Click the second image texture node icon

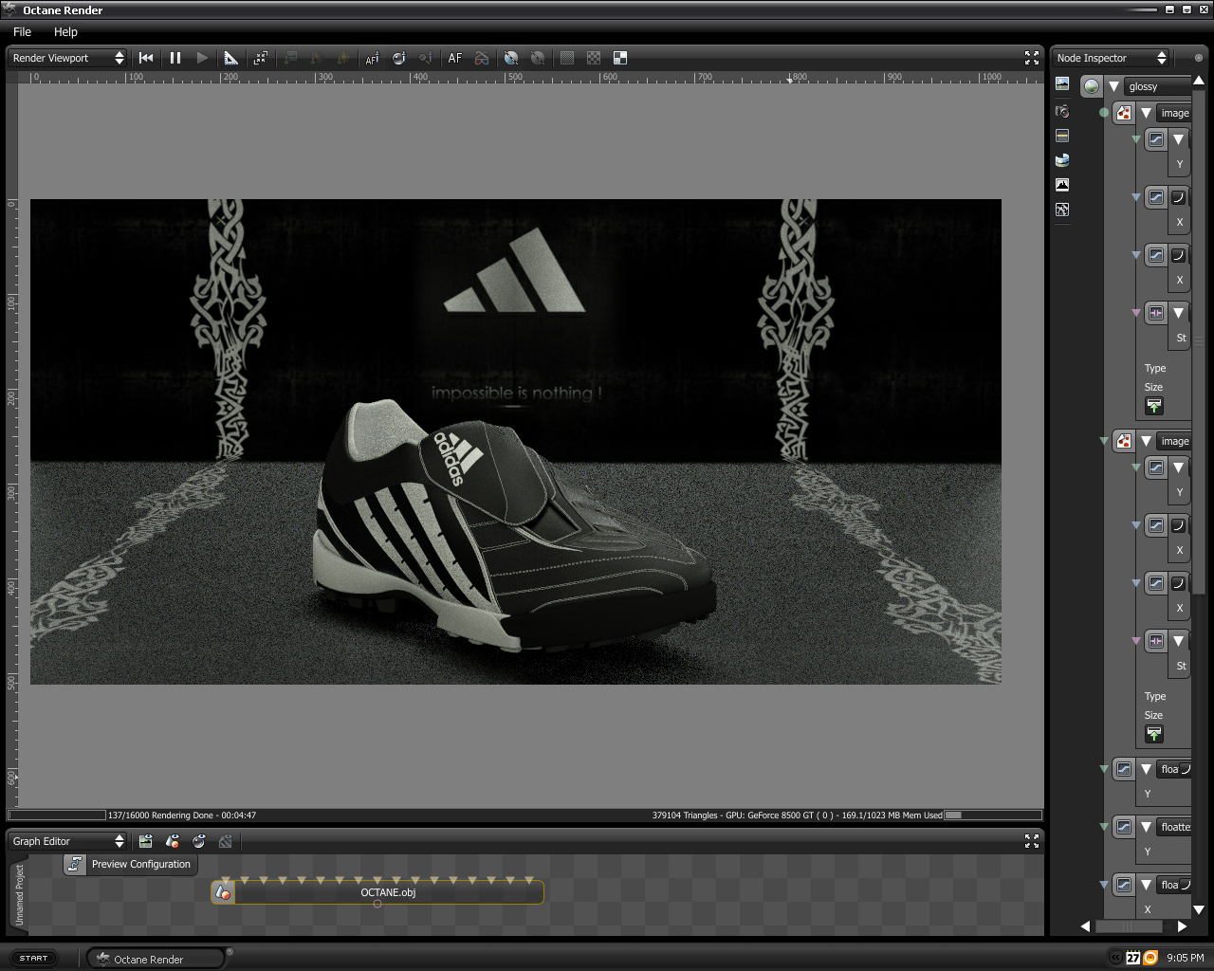click(x=1124, y=441)
